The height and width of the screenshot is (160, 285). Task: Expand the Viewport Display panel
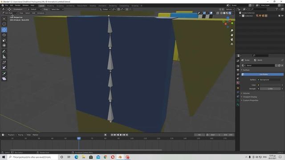click(x=250, y=97)
